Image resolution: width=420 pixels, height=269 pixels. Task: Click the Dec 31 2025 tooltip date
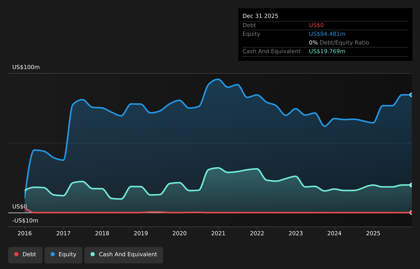(x=260, y=16)
